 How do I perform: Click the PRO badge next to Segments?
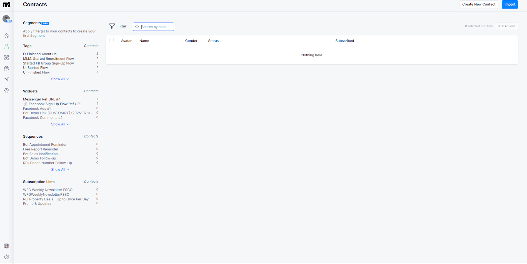tap(45, 23)
